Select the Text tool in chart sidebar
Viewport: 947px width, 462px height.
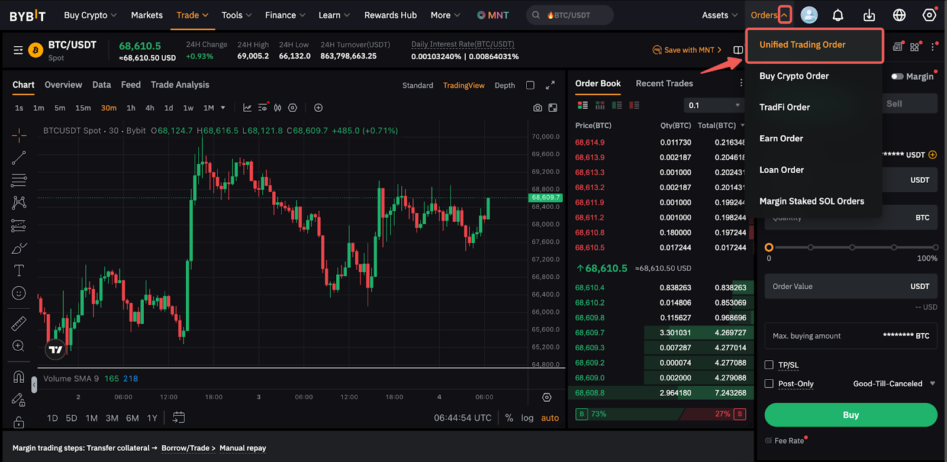(x=19, y=270)
